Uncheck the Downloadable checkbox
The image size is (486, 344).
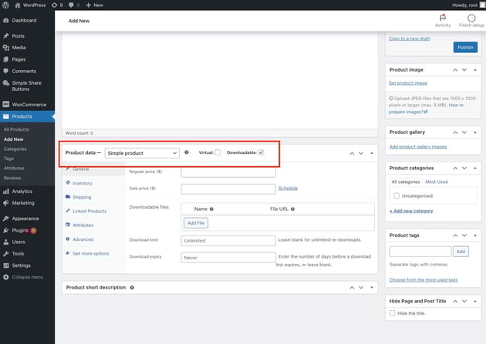click(x=261, y=152)
